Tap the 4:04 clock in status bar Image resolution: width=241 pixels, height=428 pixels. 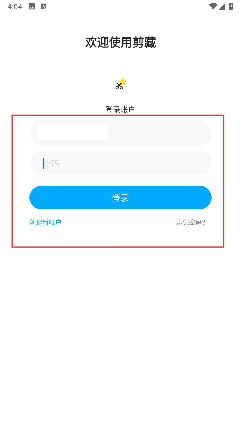[15, 7]
